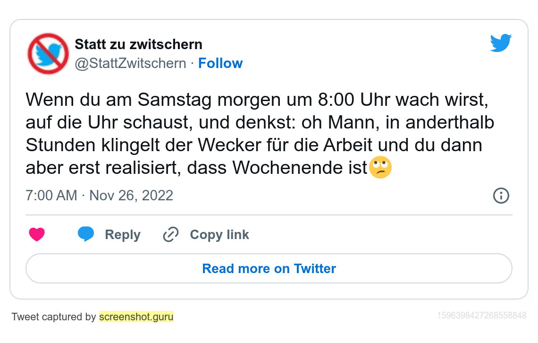Click the 'Tweet captured by' caption
This screenshot has height=343, width=538.
(53, 317)
